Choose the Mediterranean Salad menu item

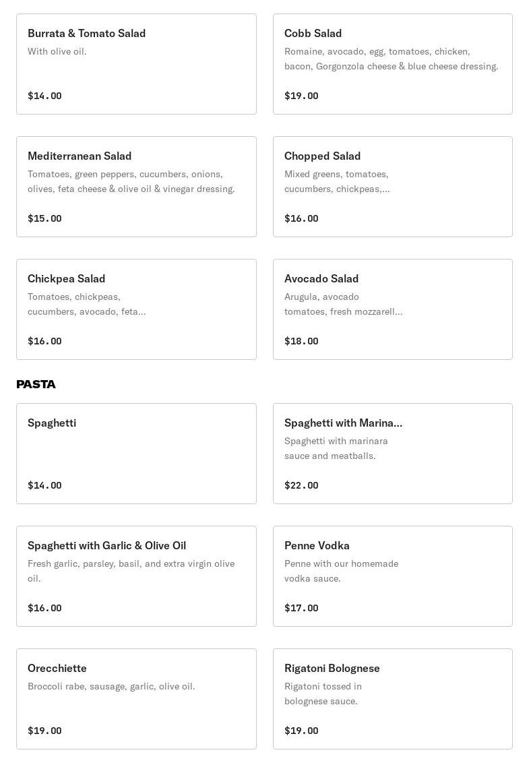click(x=136, y=187)
